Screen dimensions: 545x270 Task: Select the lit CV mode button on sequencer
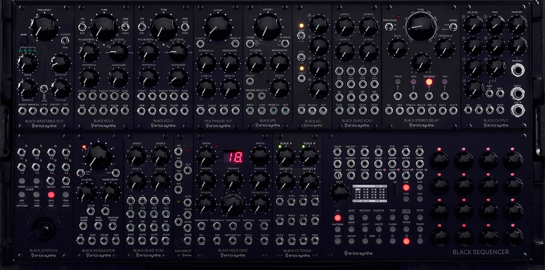tap(337, 218)
